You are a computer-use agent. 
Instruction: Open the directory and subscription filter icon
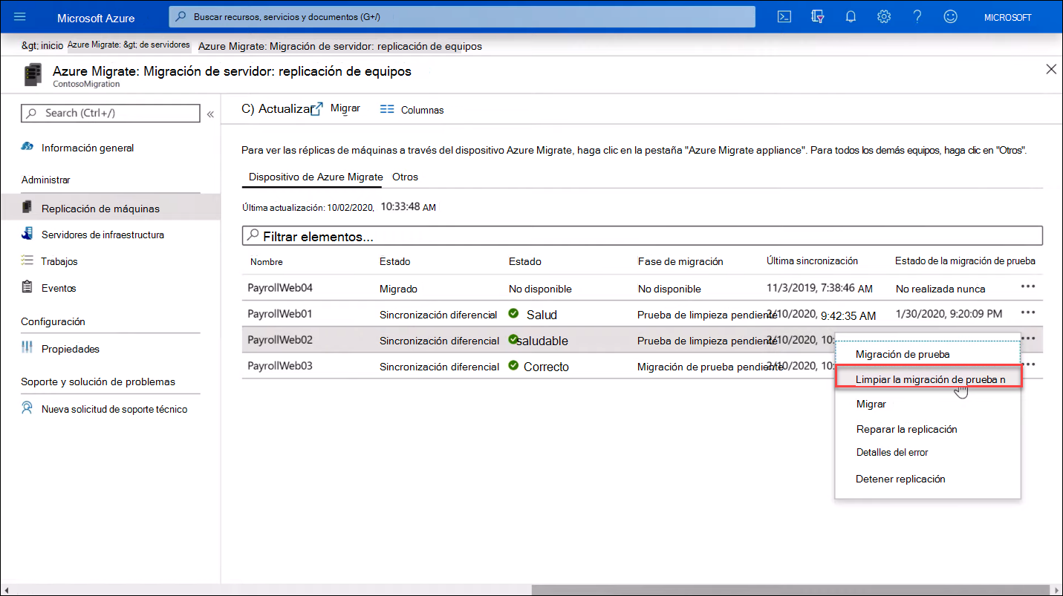pyautogui.click(x=818, y=16)
